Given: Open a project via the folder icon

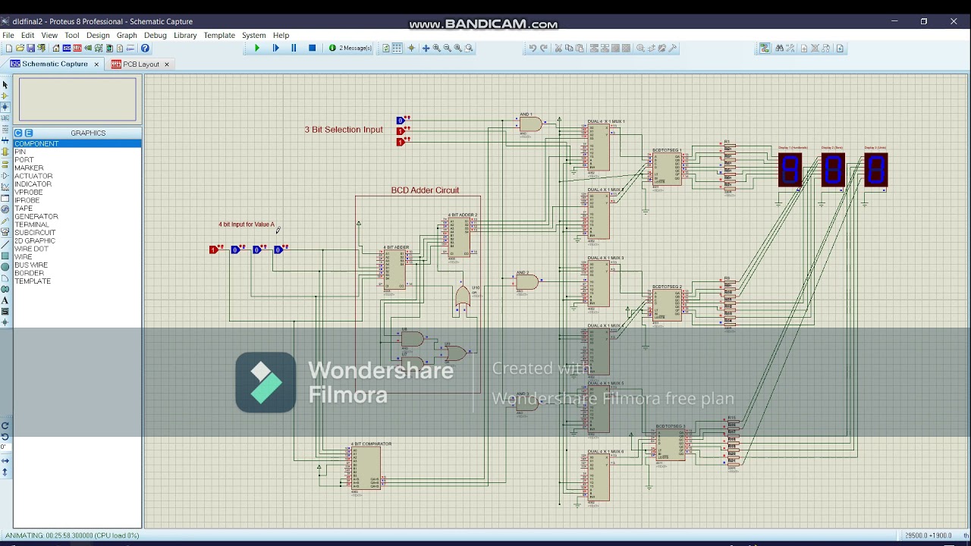Looking at the screenshot, I should coord(20,49).
